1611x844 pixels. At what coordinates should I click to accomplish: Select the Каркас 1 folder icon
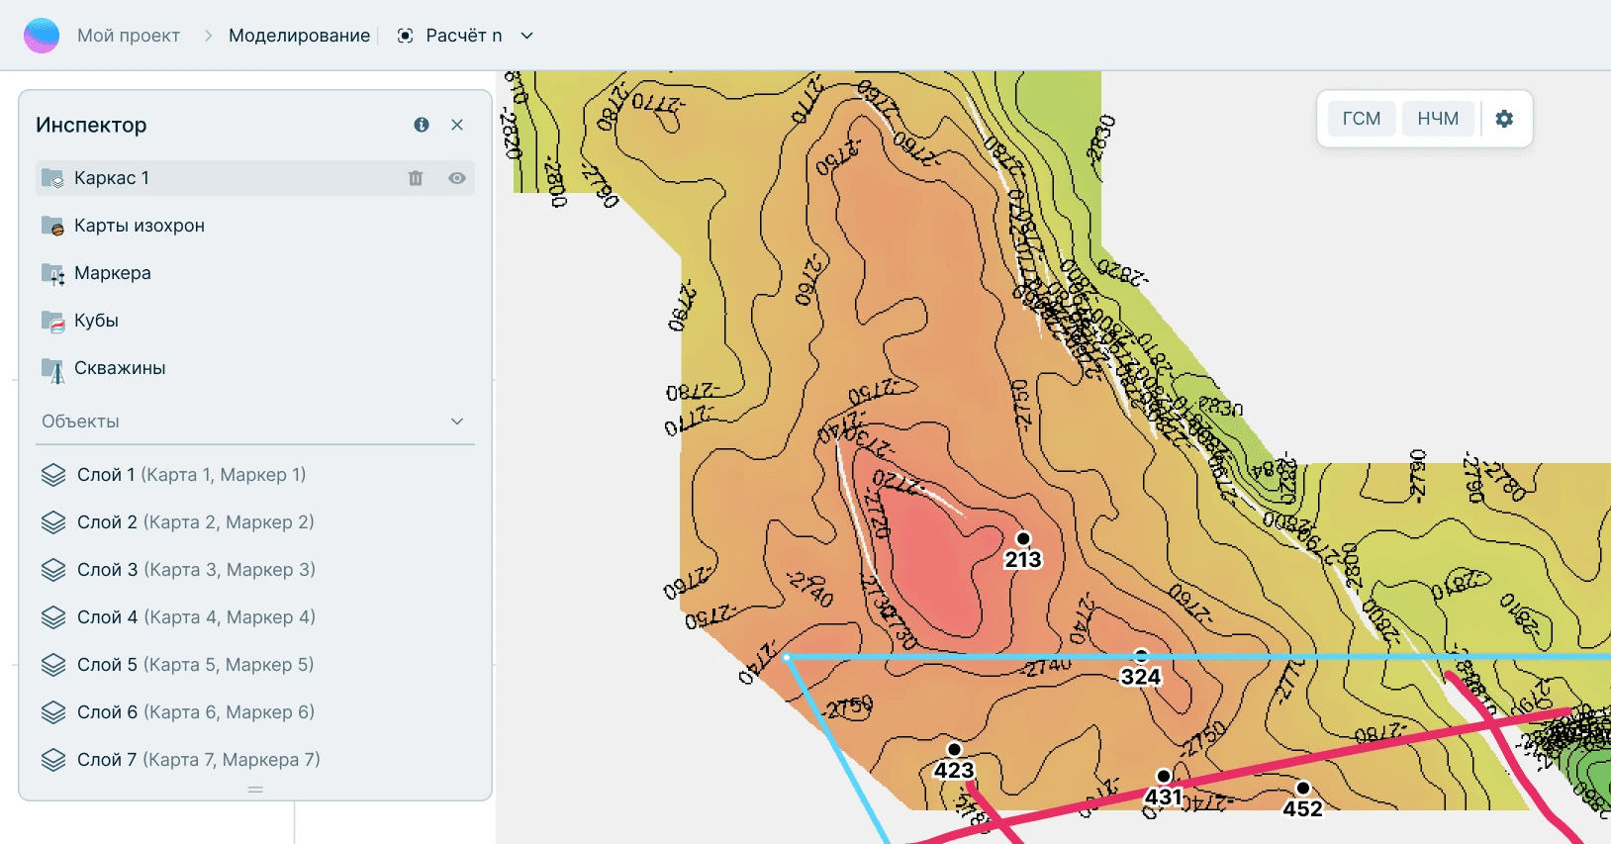click(52, 178)
